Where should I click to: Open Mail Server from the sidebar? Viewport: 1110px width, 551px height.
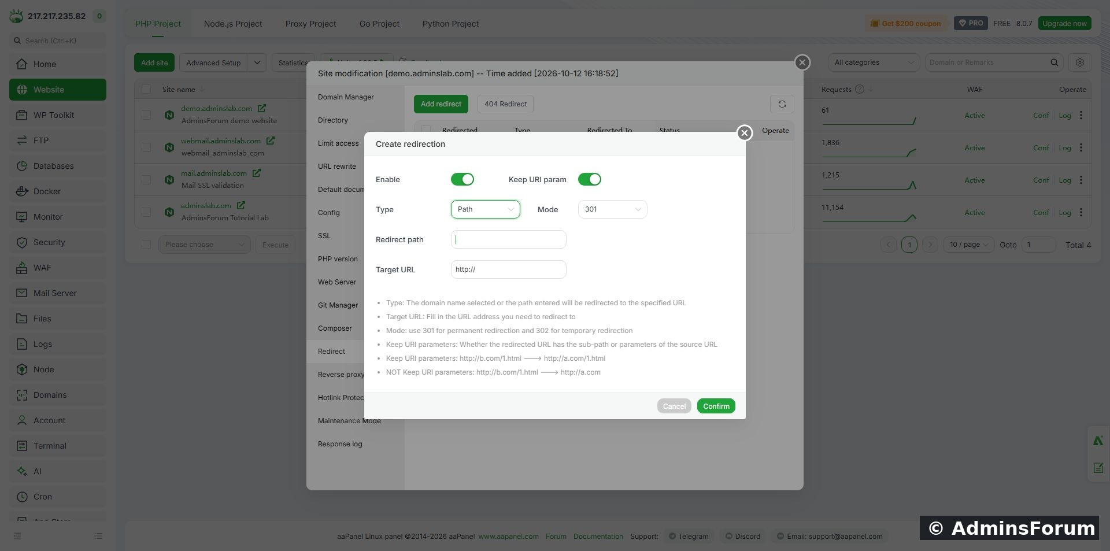click(x=58, y=293)
